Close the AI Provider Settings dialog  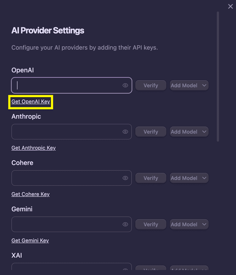click(x=230, y=7)
